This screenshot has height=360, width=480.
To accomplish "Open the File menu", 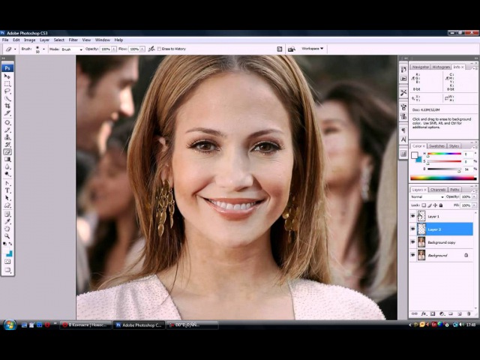I will [5, 40].
